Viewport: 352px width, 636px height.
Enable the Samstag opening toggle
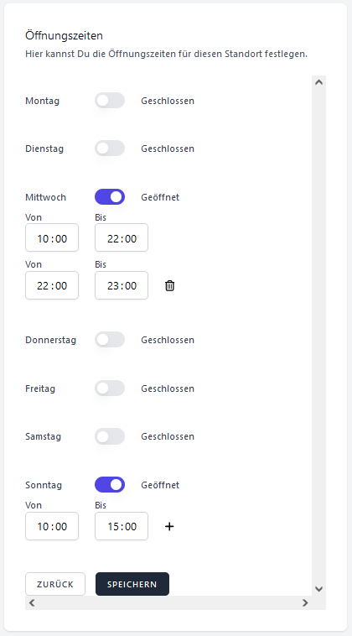coord(110,436)
